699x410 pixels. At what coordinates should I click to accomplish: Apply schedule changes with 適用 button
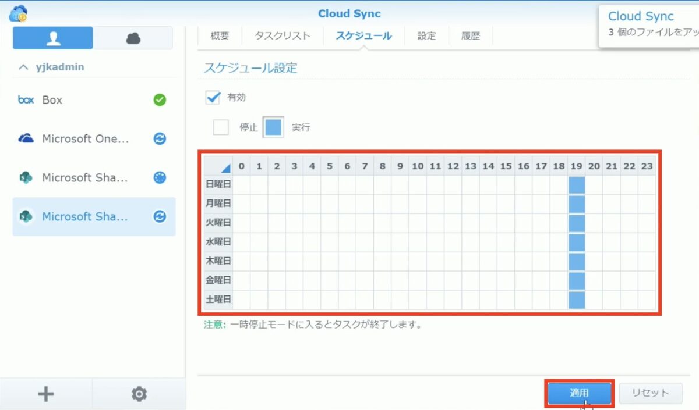click(x=579, y=393)
